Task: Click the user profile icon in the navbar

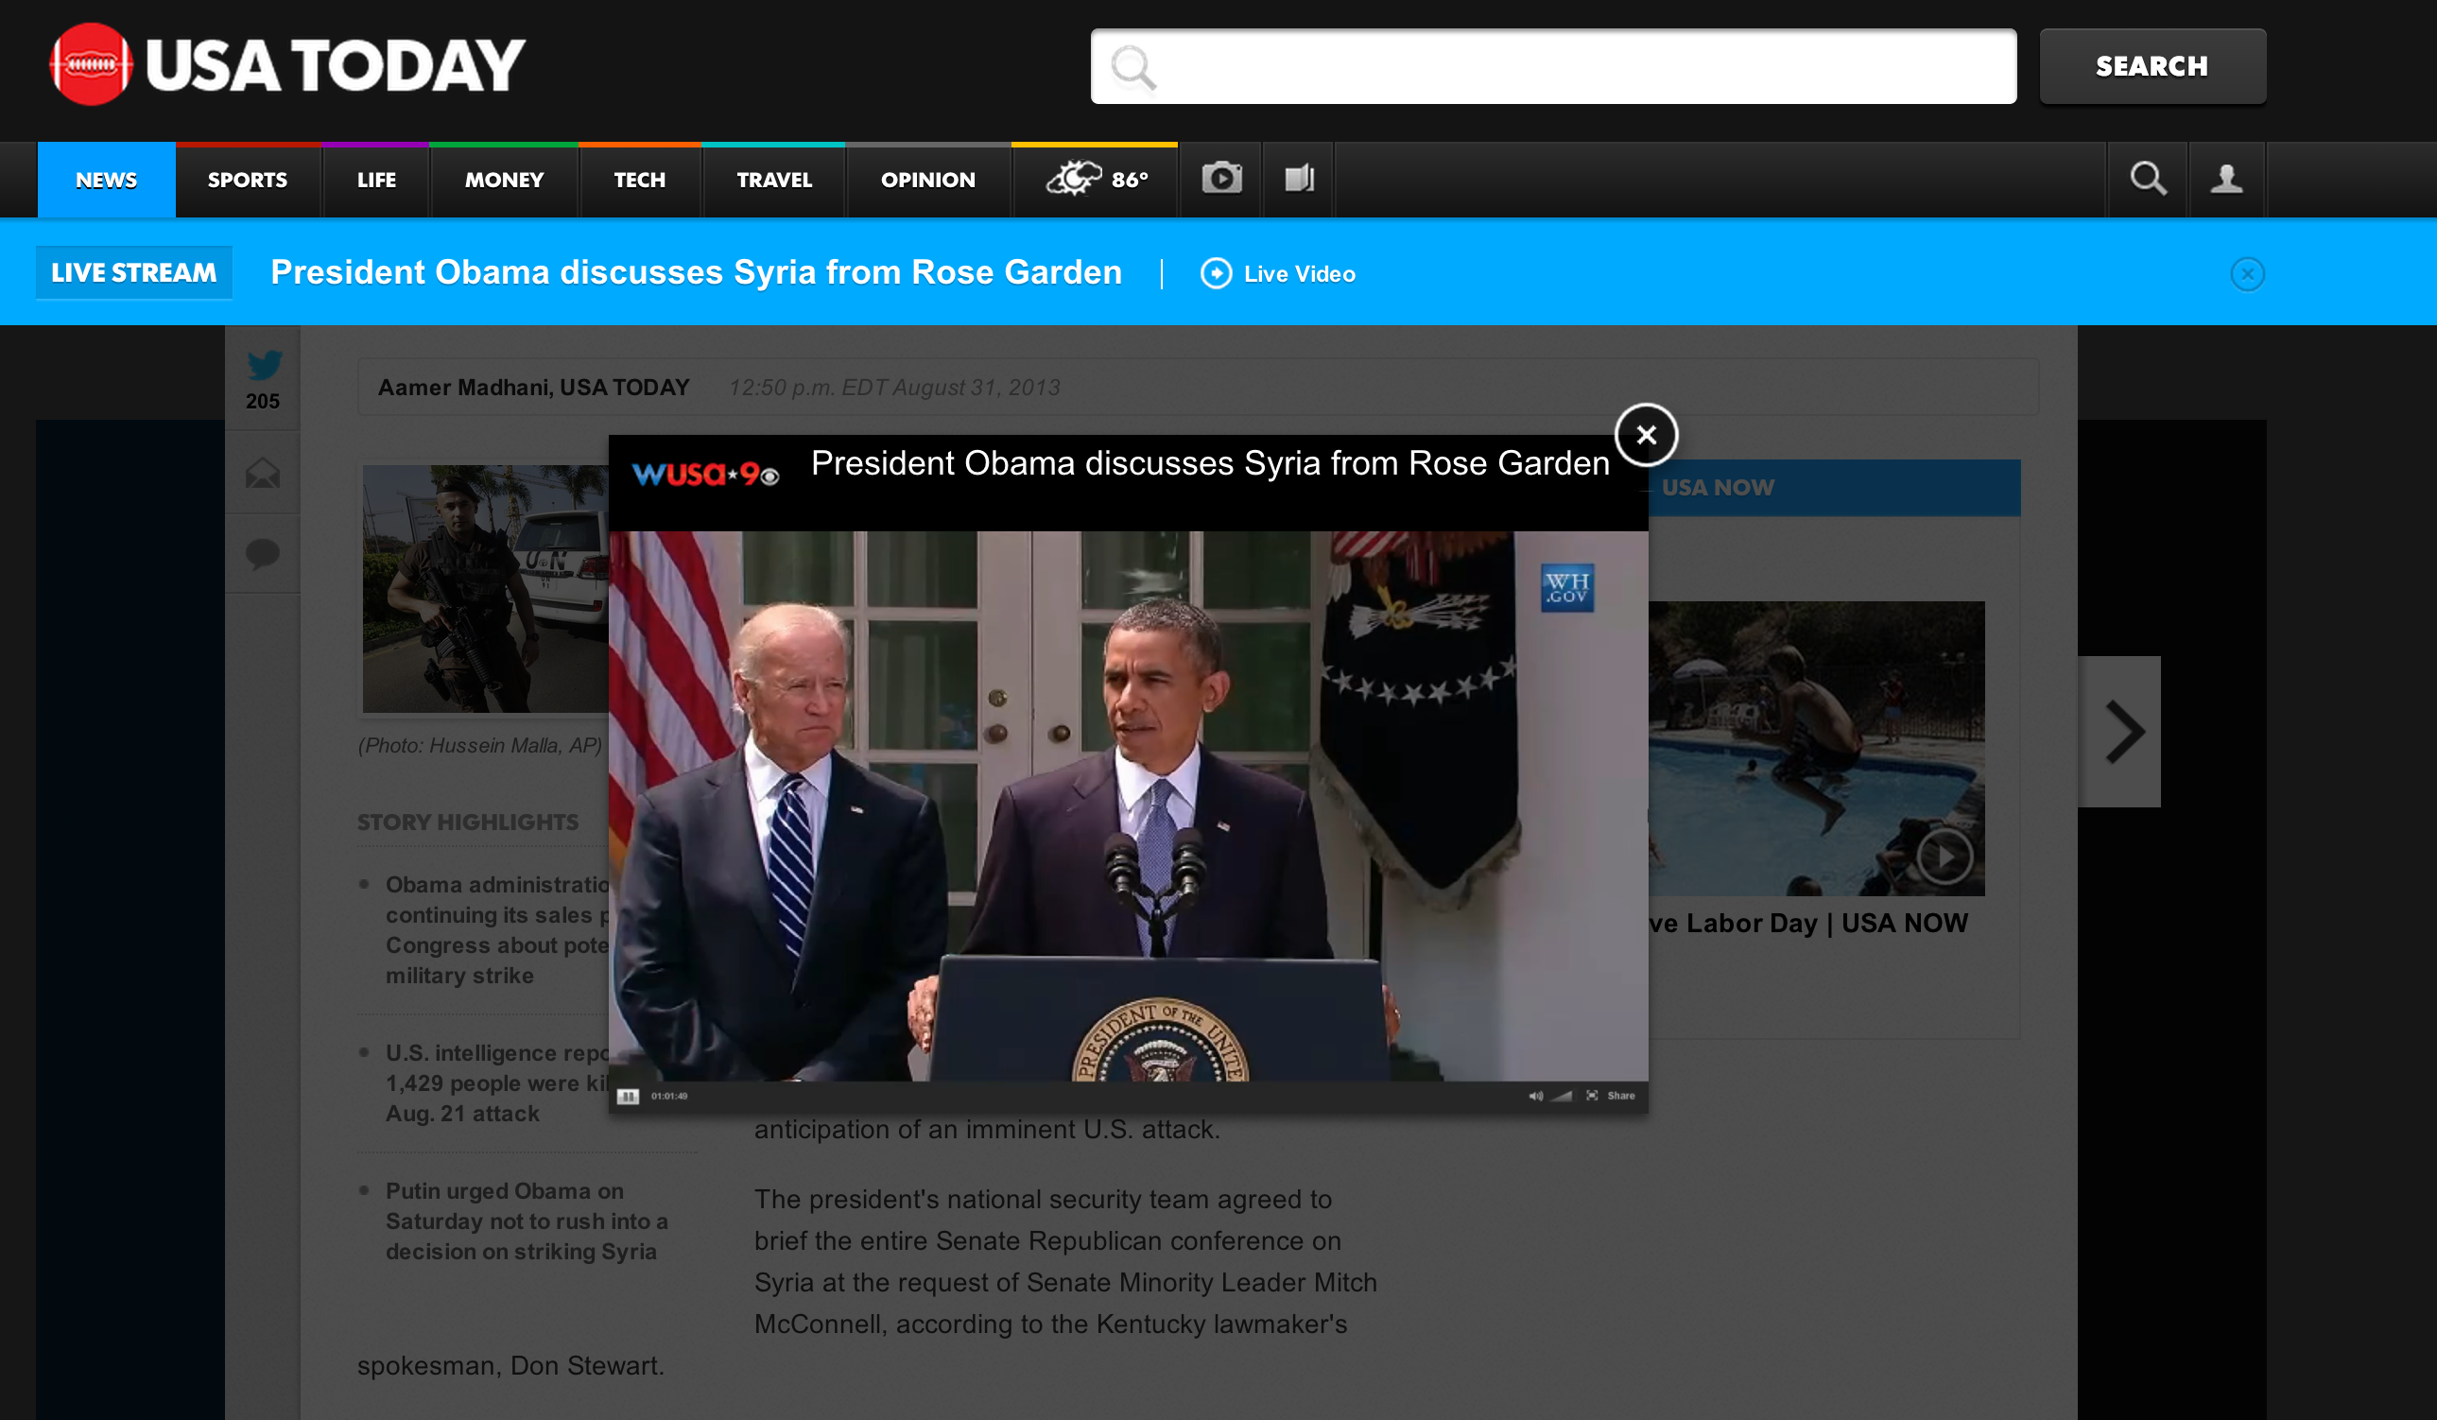Action: [x=2227, y=179]
